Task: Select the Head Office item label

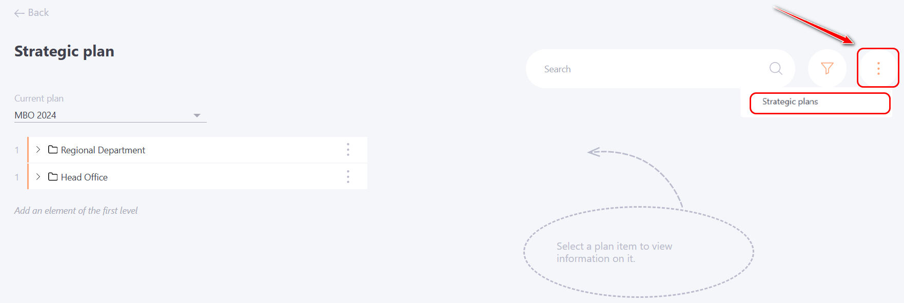Action: click(x=84, y=177)
